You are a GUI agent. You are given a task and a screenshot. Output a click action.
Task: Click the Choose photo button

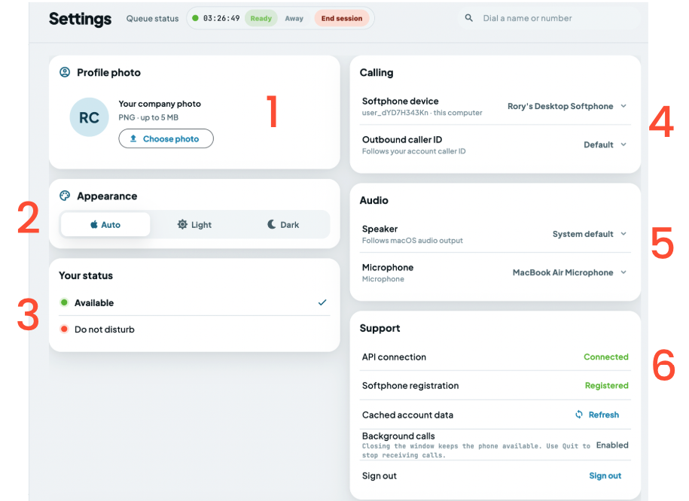click(166, 138)
